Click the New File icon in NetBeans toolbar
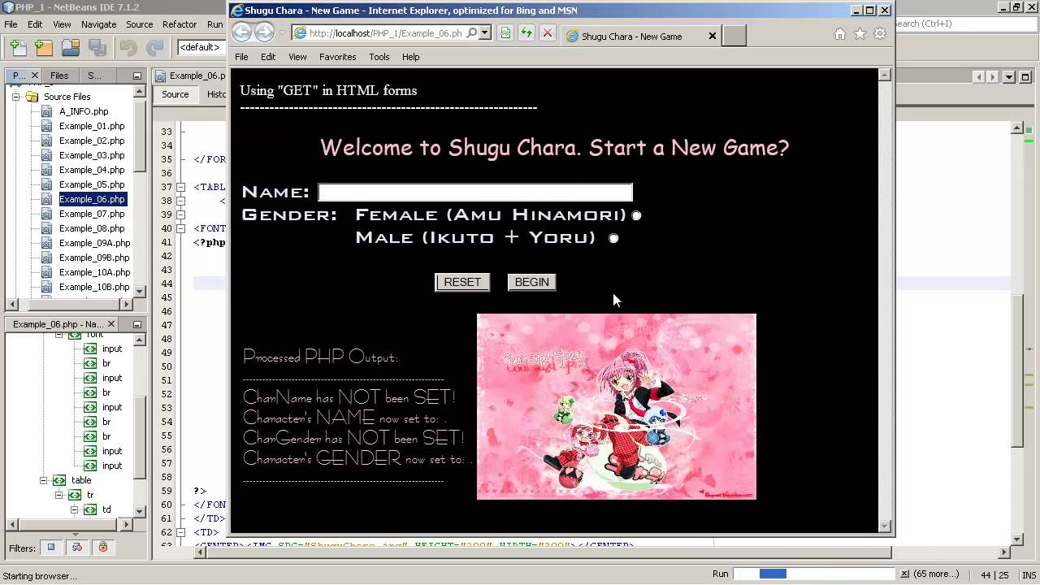The width and height of the screenshot is (1040, 585). [18, 48]
